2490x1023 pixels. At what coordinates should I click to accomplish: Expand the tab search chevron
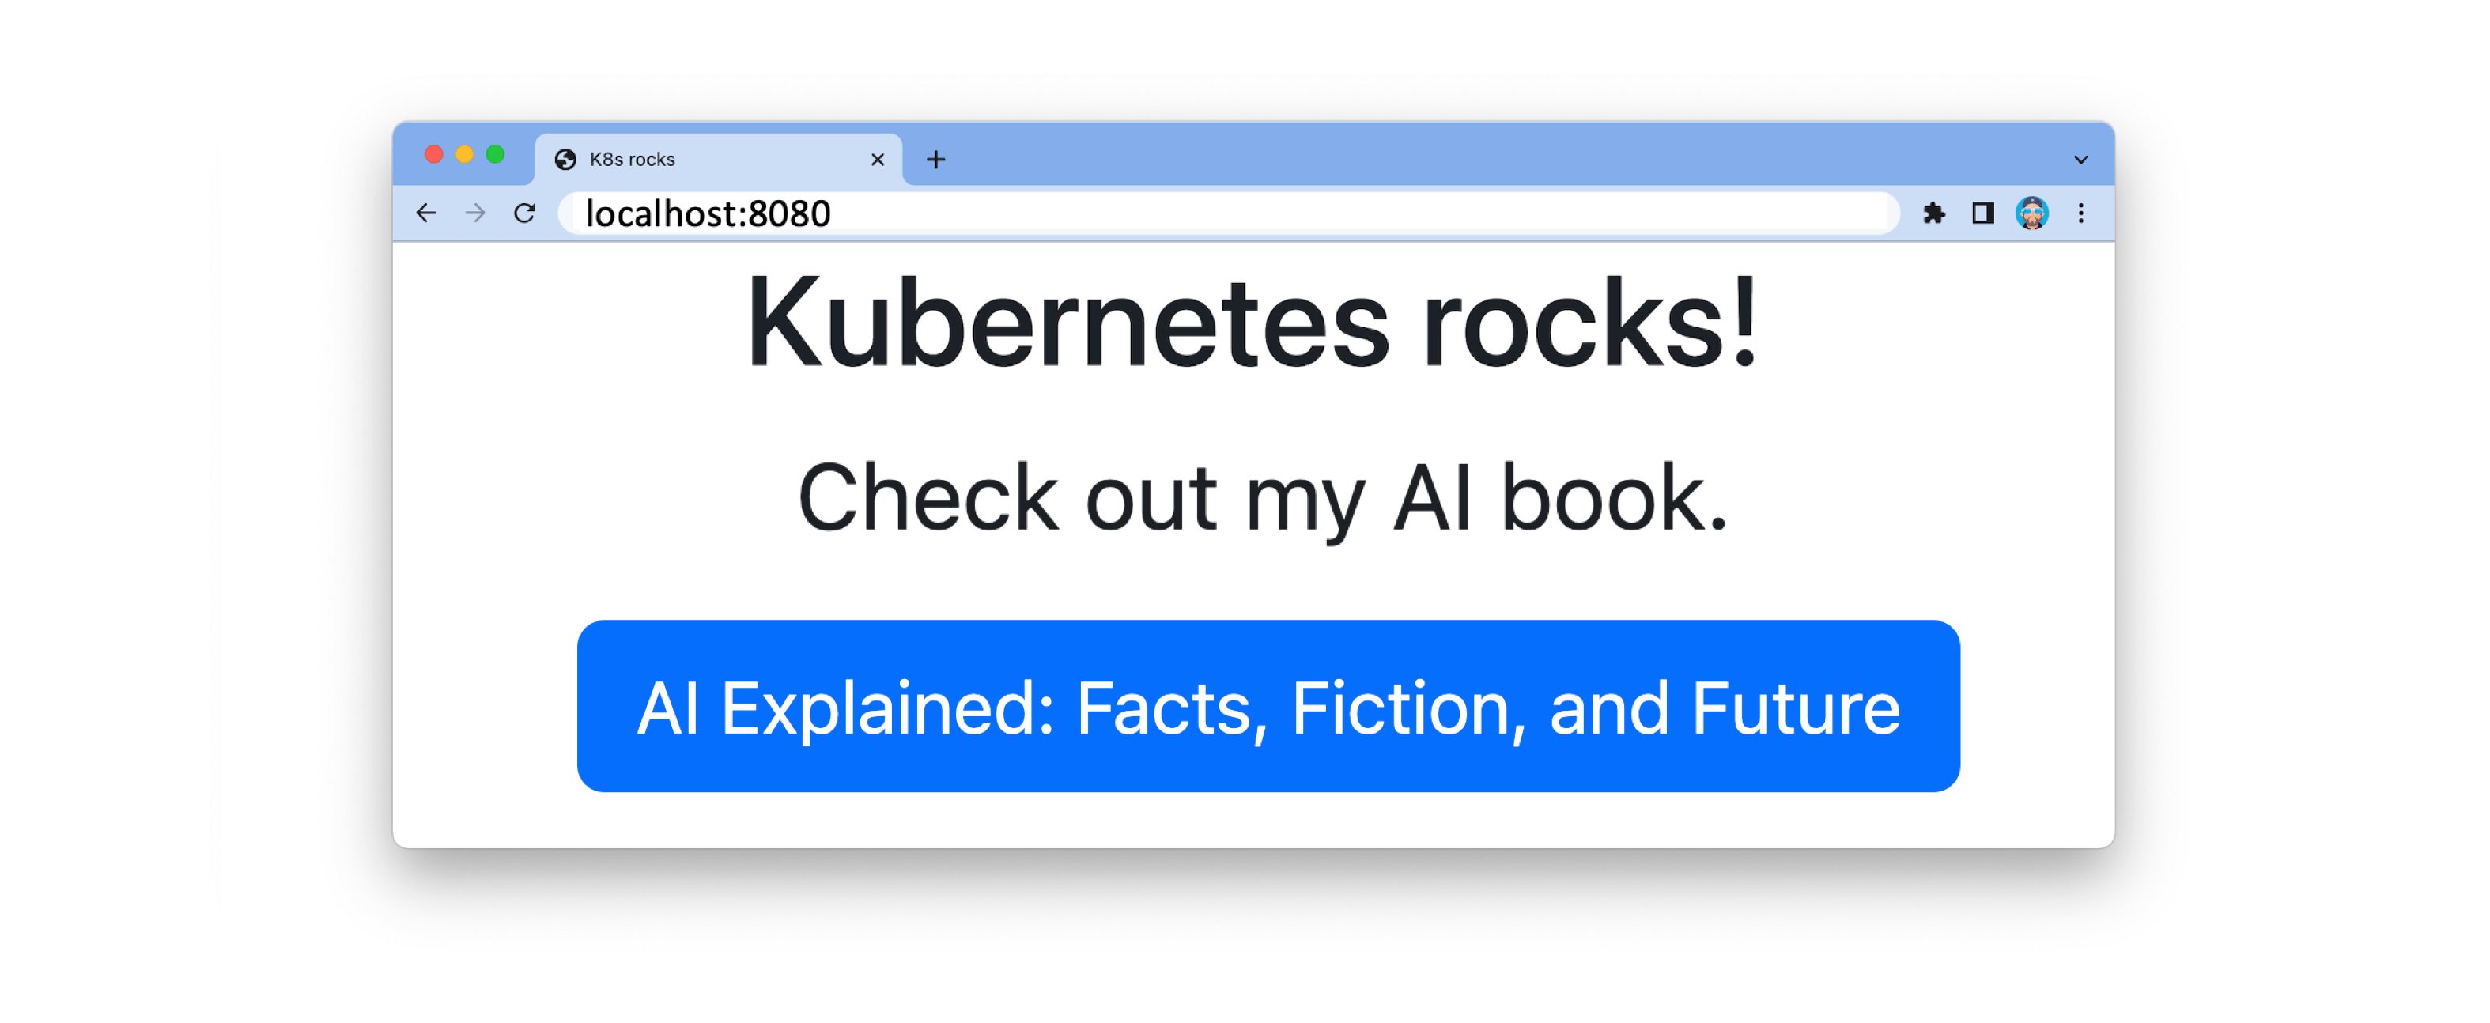[2080, 160]
